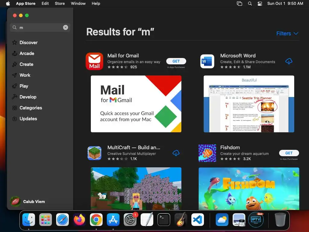Open the Discover section
The height and width of the screenshot is (232, 309).
(x=28, y=43)
